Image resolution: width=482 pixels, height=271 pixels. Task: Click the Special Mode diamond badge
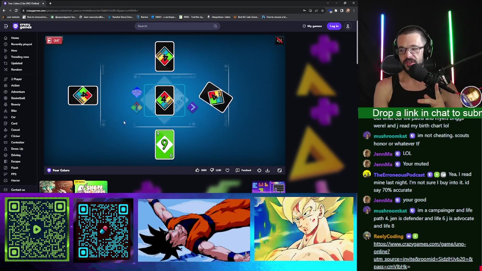[137, 92]
